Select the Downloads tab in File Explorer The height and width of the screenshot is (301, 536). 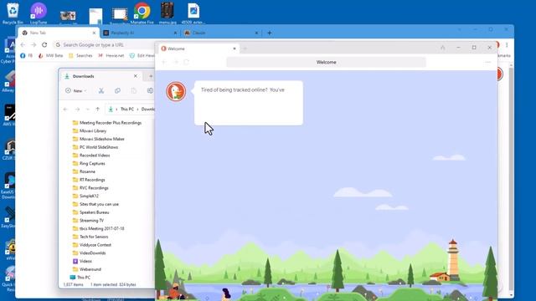[100, 76]
